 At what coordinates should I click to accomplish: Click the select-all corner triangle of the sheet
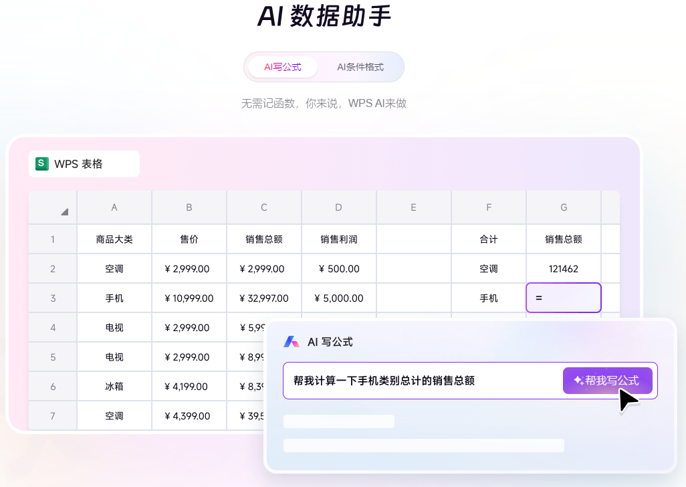coord(64,212)
